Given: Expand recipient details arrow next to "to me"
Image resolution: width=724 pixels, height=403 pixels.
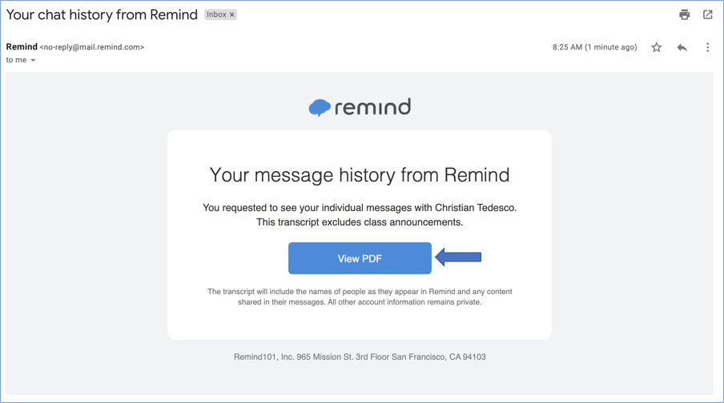Looking at the screenshot, I should 34,61.
